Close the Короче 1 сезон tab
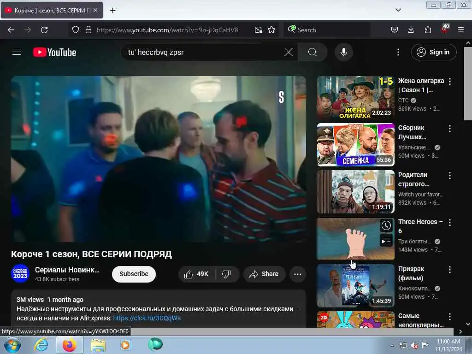Screen dimensions: 472x354 [95, 10]
